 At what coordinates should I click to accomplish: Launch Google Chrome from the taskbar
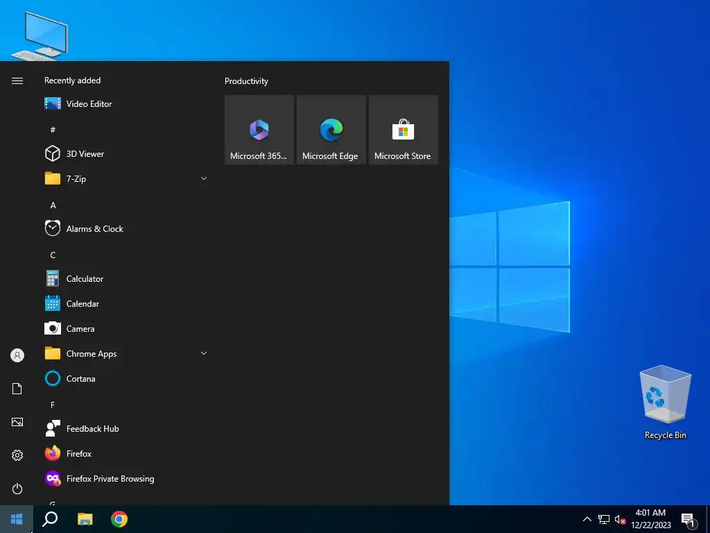[119, 519]
